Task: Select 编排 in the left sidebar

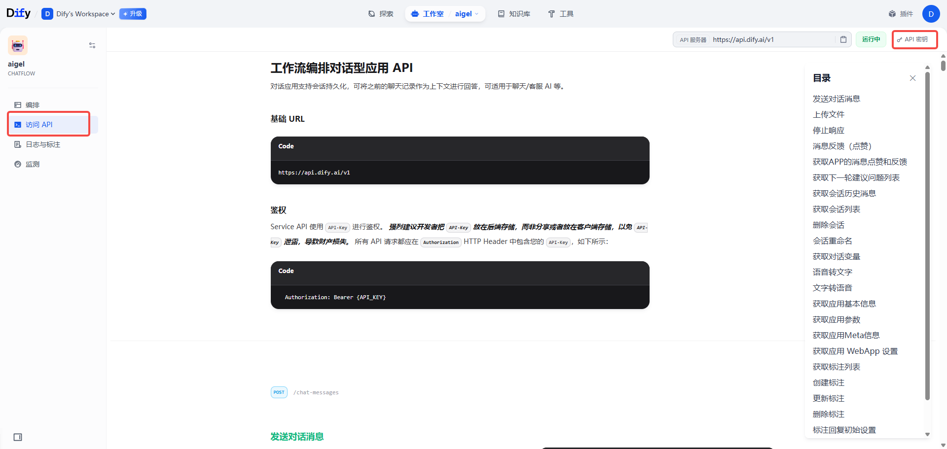Action: 33,104
